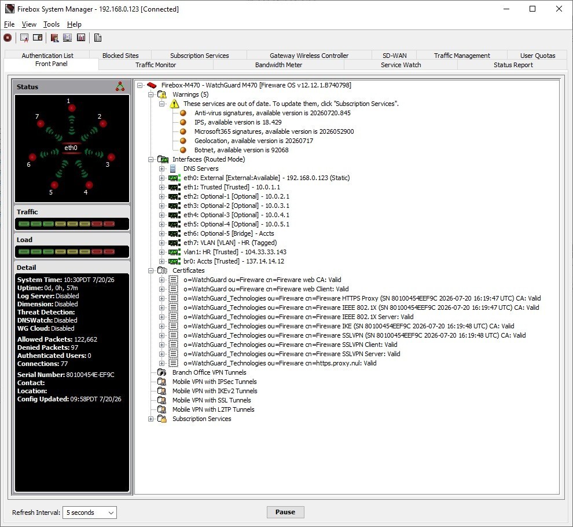Expand the DNS Servers node
This screenshot has width=573, height=527.
click(161, 169)
